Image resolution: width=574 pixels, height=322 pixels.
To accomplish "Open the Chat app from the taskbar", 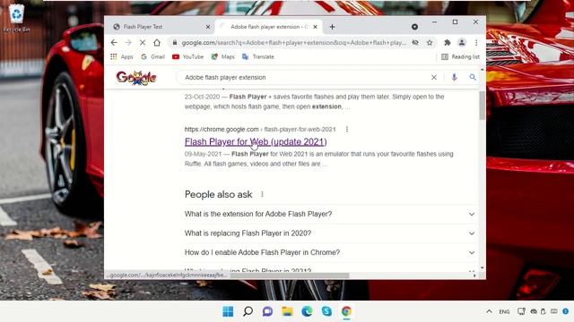I will (x=267, y=311).
